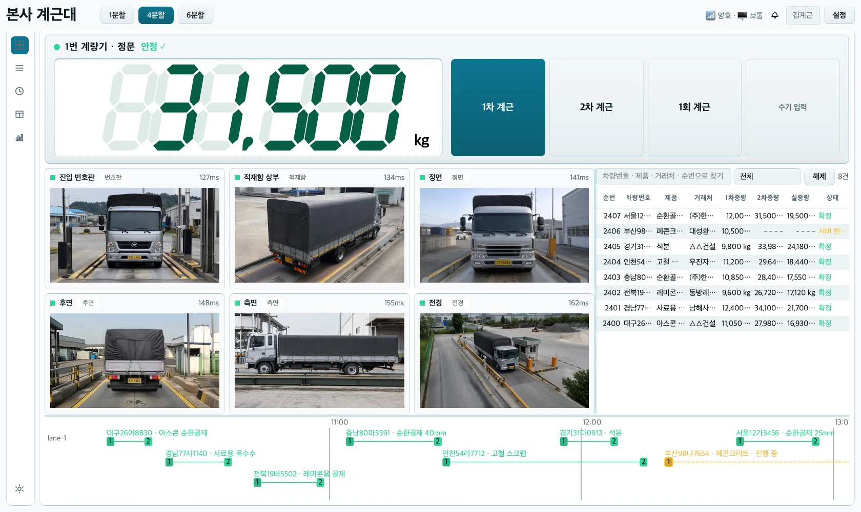Click the 보통 monitor status icon
The image size is (861, 512).
coord(742,15)
